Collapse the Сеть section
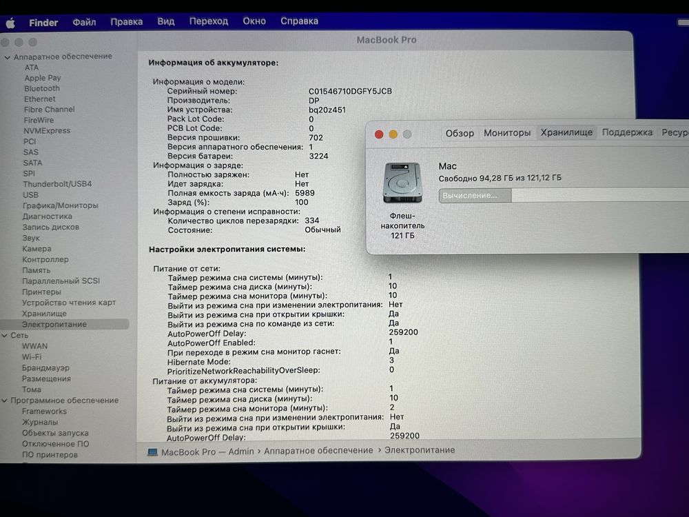Screen dimensions: 689x517 click(x=5, y=336)
